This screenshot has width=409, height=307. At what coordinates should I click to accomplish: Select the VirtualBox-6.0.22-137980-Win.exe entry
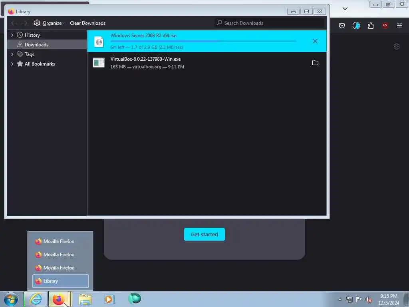coord(206,63)
